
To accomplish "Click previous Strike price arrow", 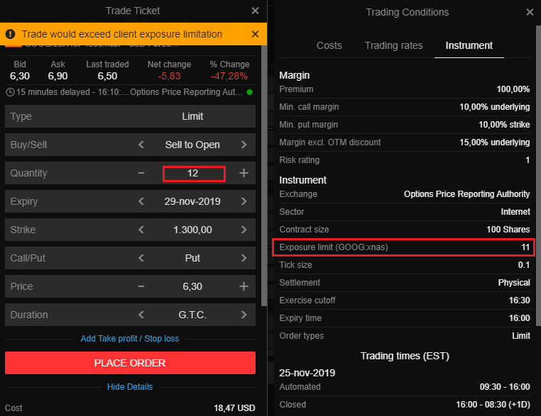I will point(141,230).
